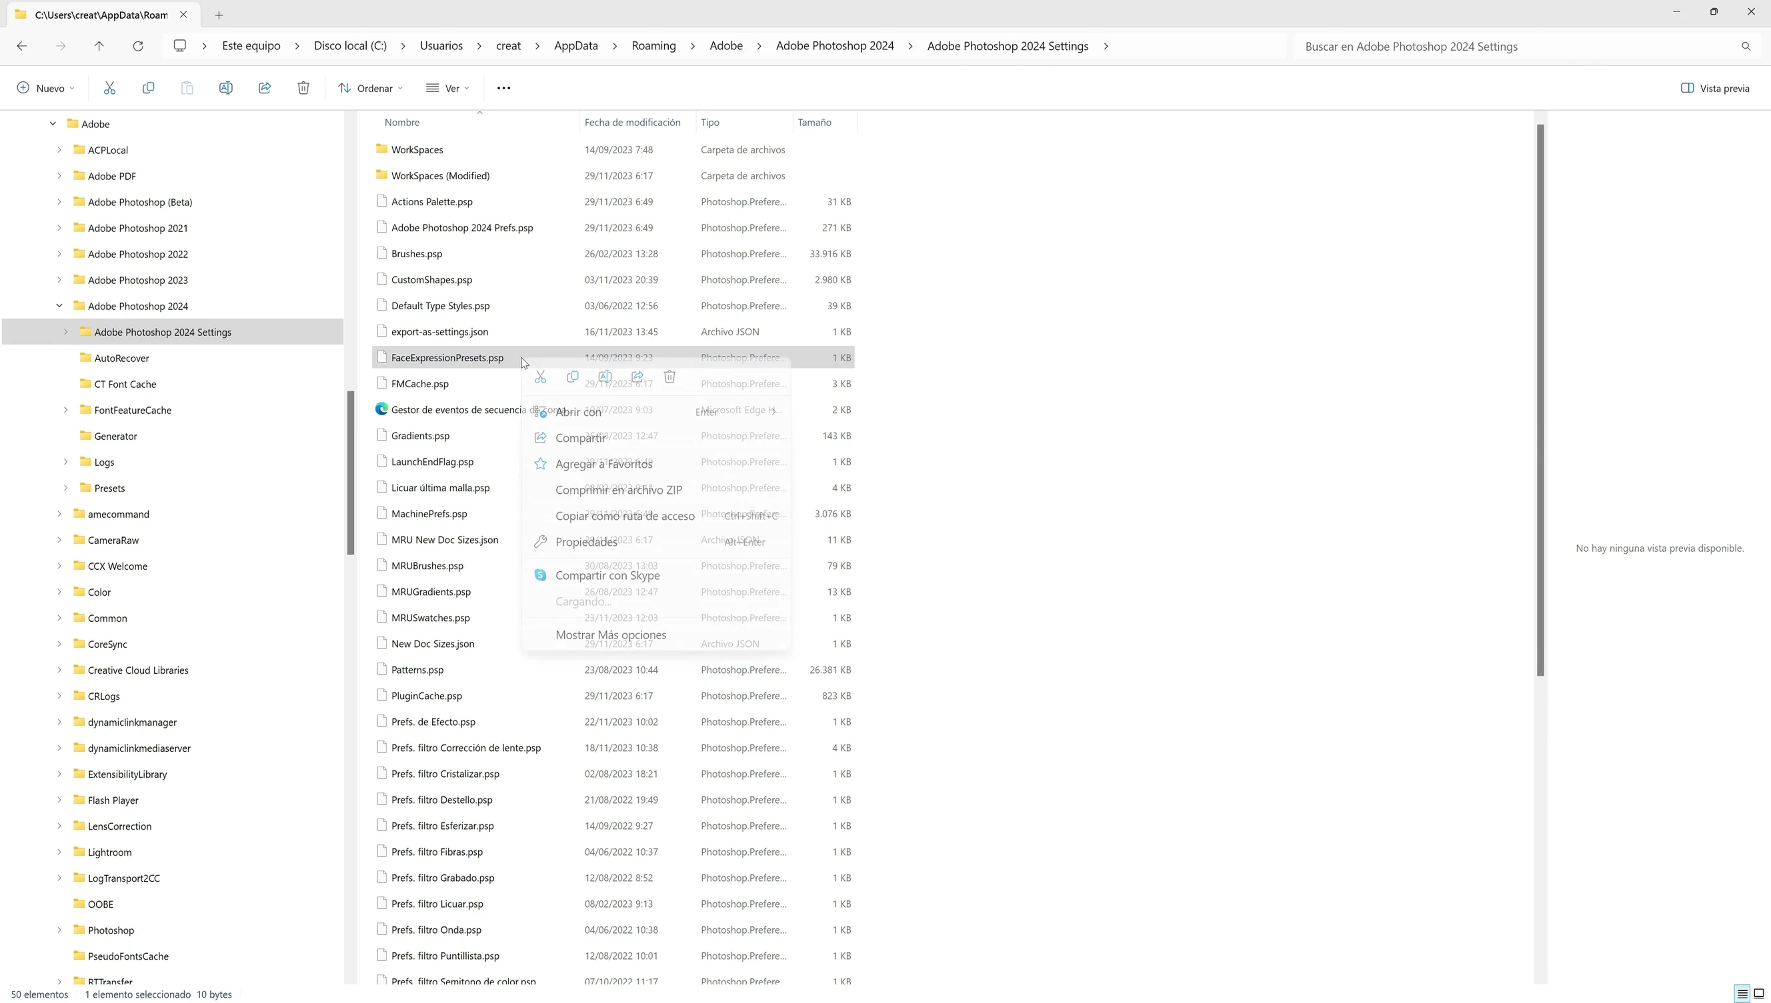Screen dimensions: 1771x1003
Task: Click the AppData breadcrumb
Action: coord(576,46)
